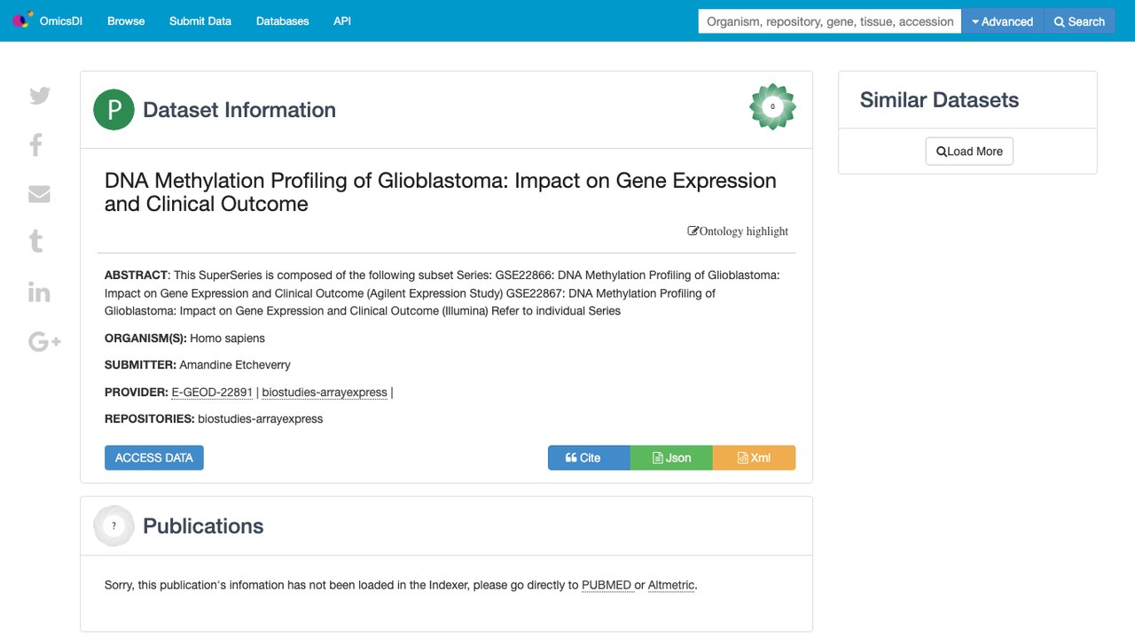The width and height of the screenshot is (1135, 638).
Task: Click the Cite button
Action: point(589,457)
